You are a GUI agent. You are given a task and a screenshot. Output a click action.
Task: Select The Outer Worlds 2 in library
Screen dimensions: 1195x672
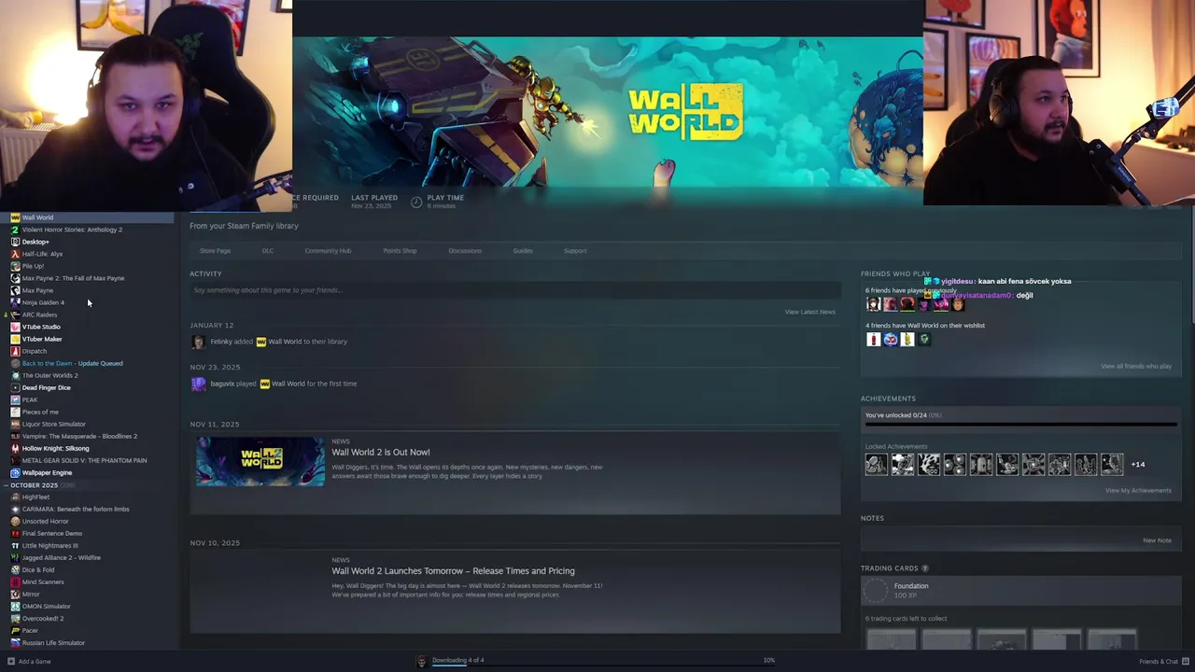click(x=49, y=375)
